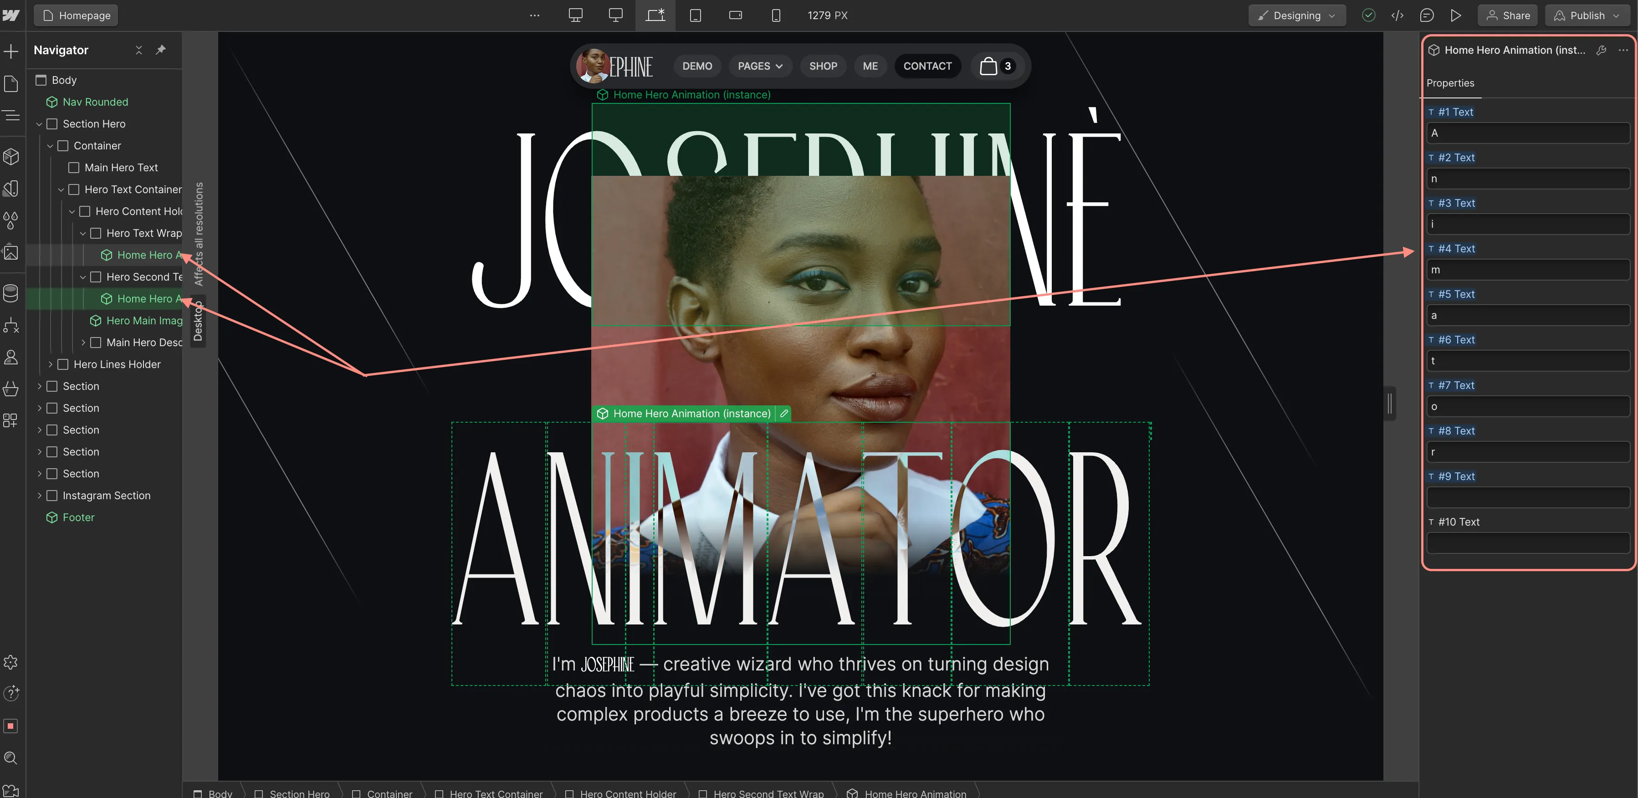
Task: Open the Add Elements panel plus icon
Action: 11,51
